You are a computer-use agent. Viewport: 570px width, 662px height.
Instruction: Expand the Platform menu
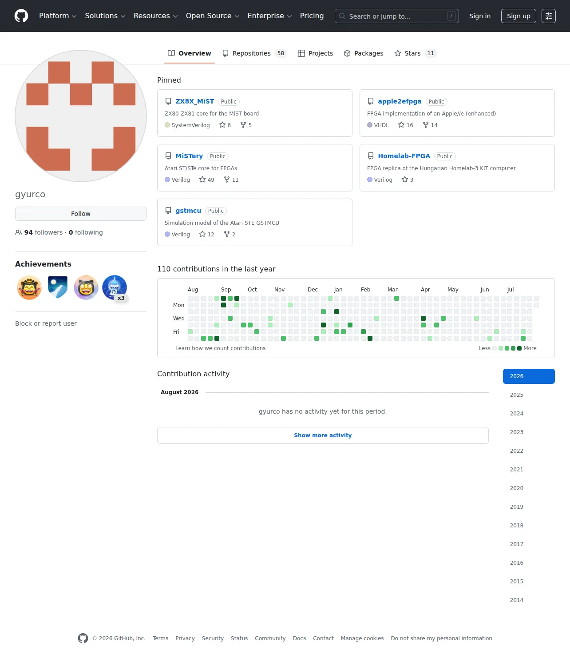(58, 16)
